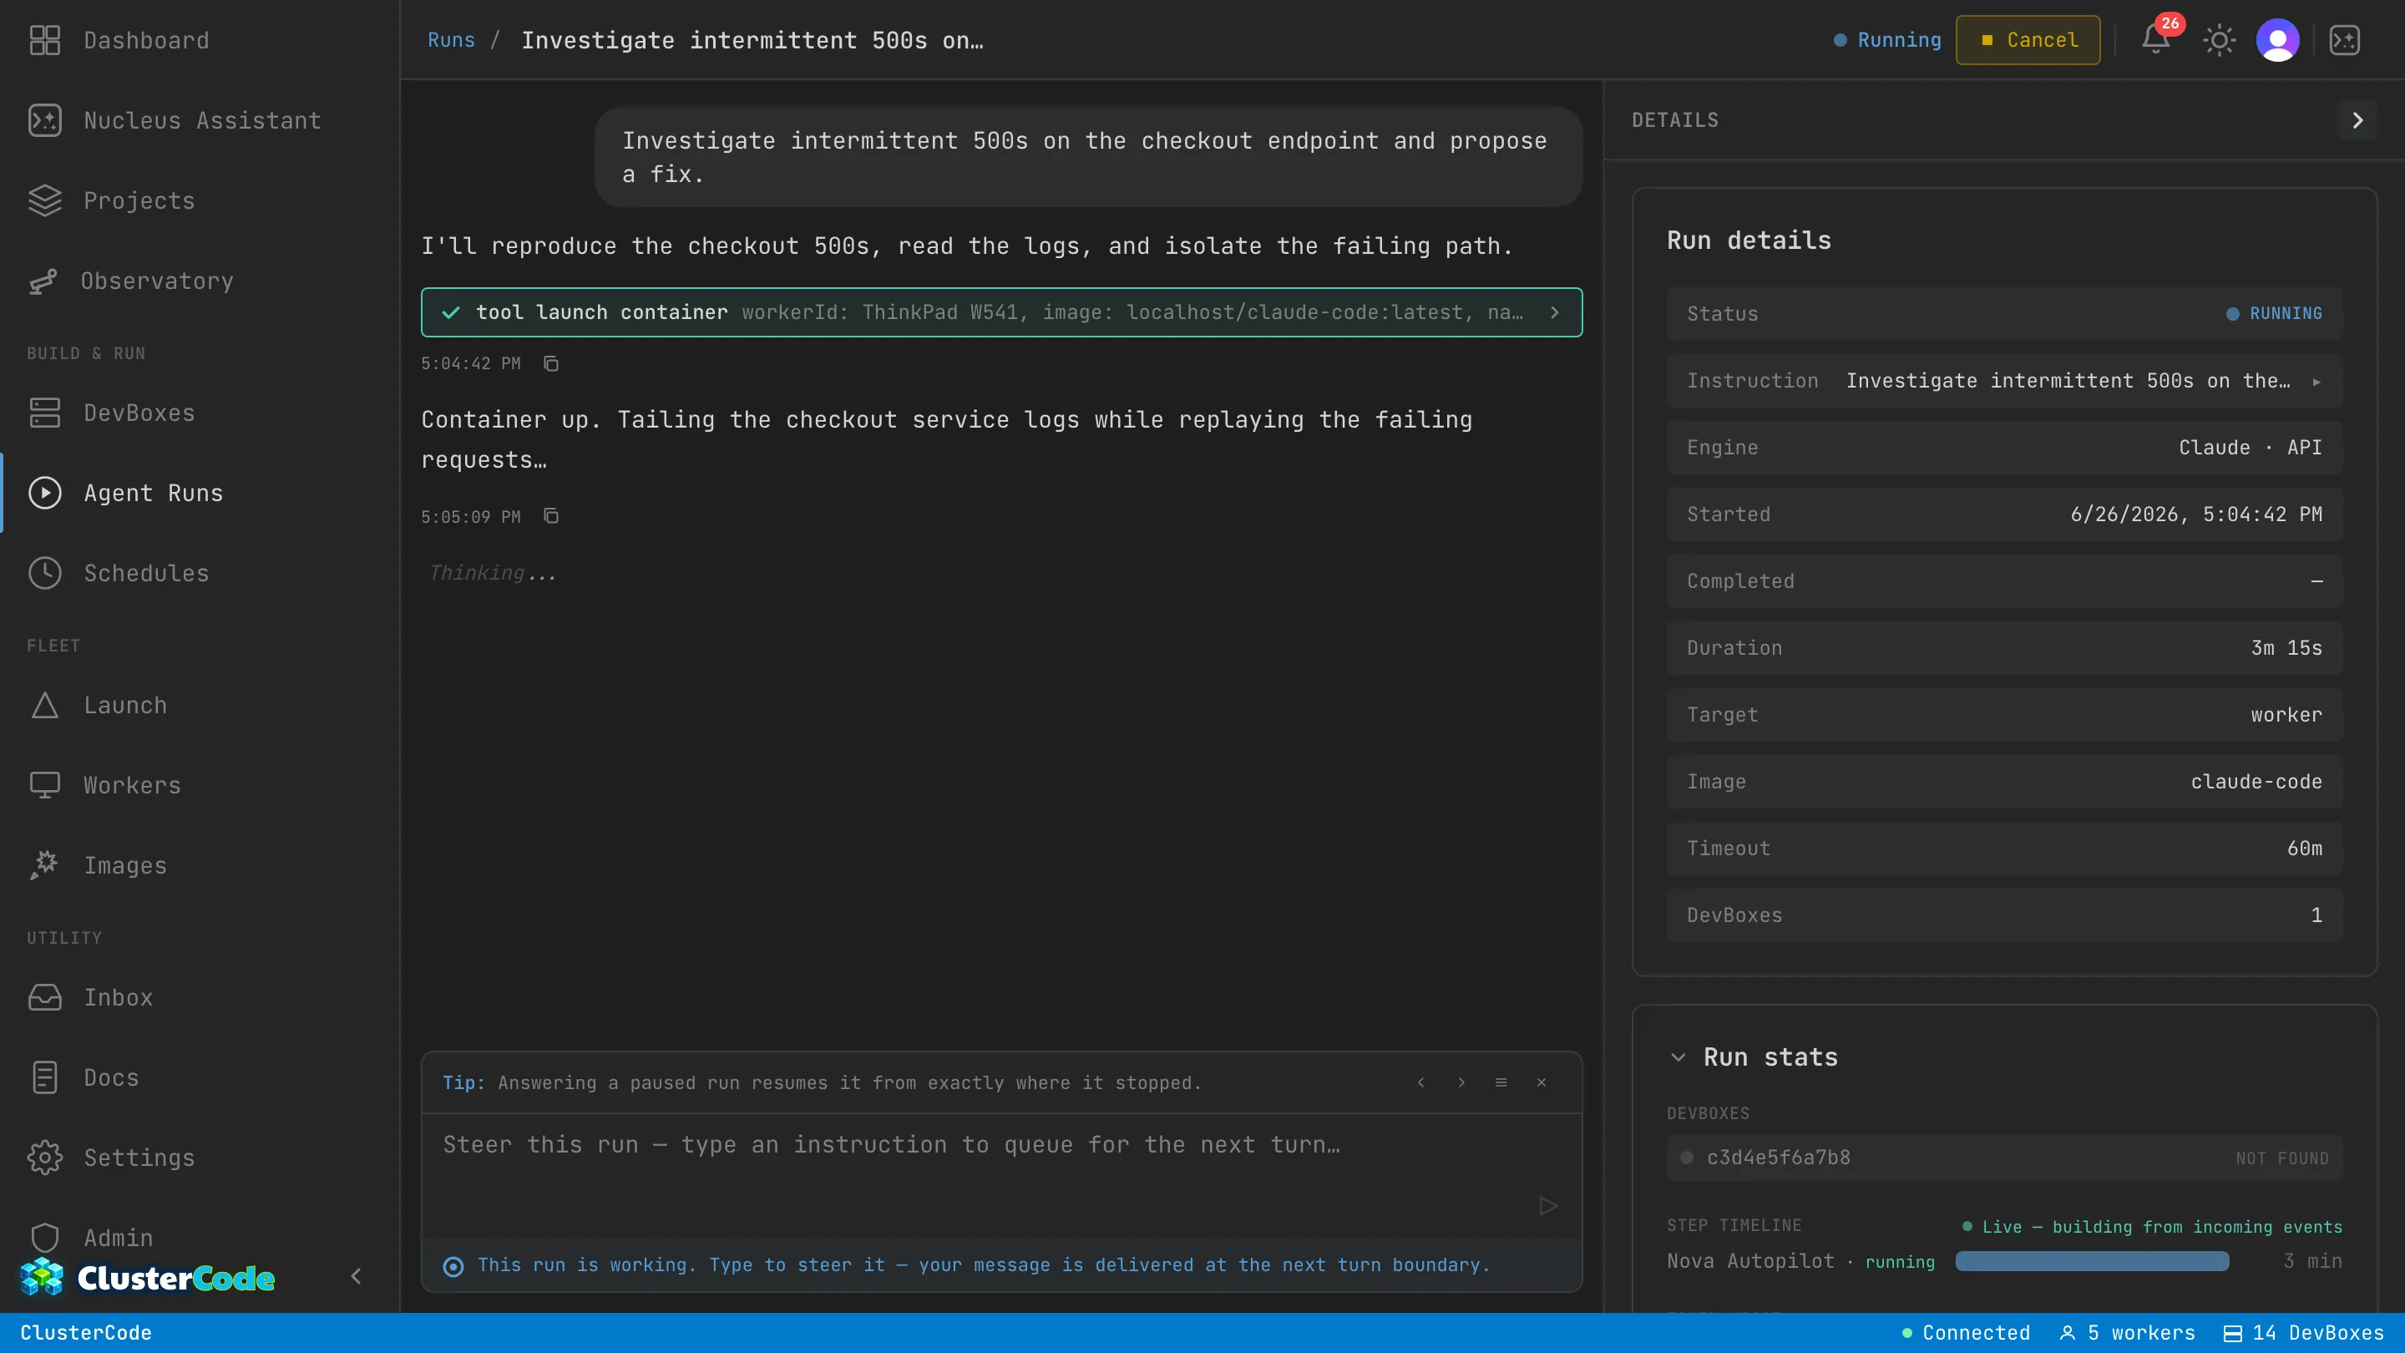Click ClusterCode label in status bar
This screenshot has width=2405, height=1353.
(86, 1334)
